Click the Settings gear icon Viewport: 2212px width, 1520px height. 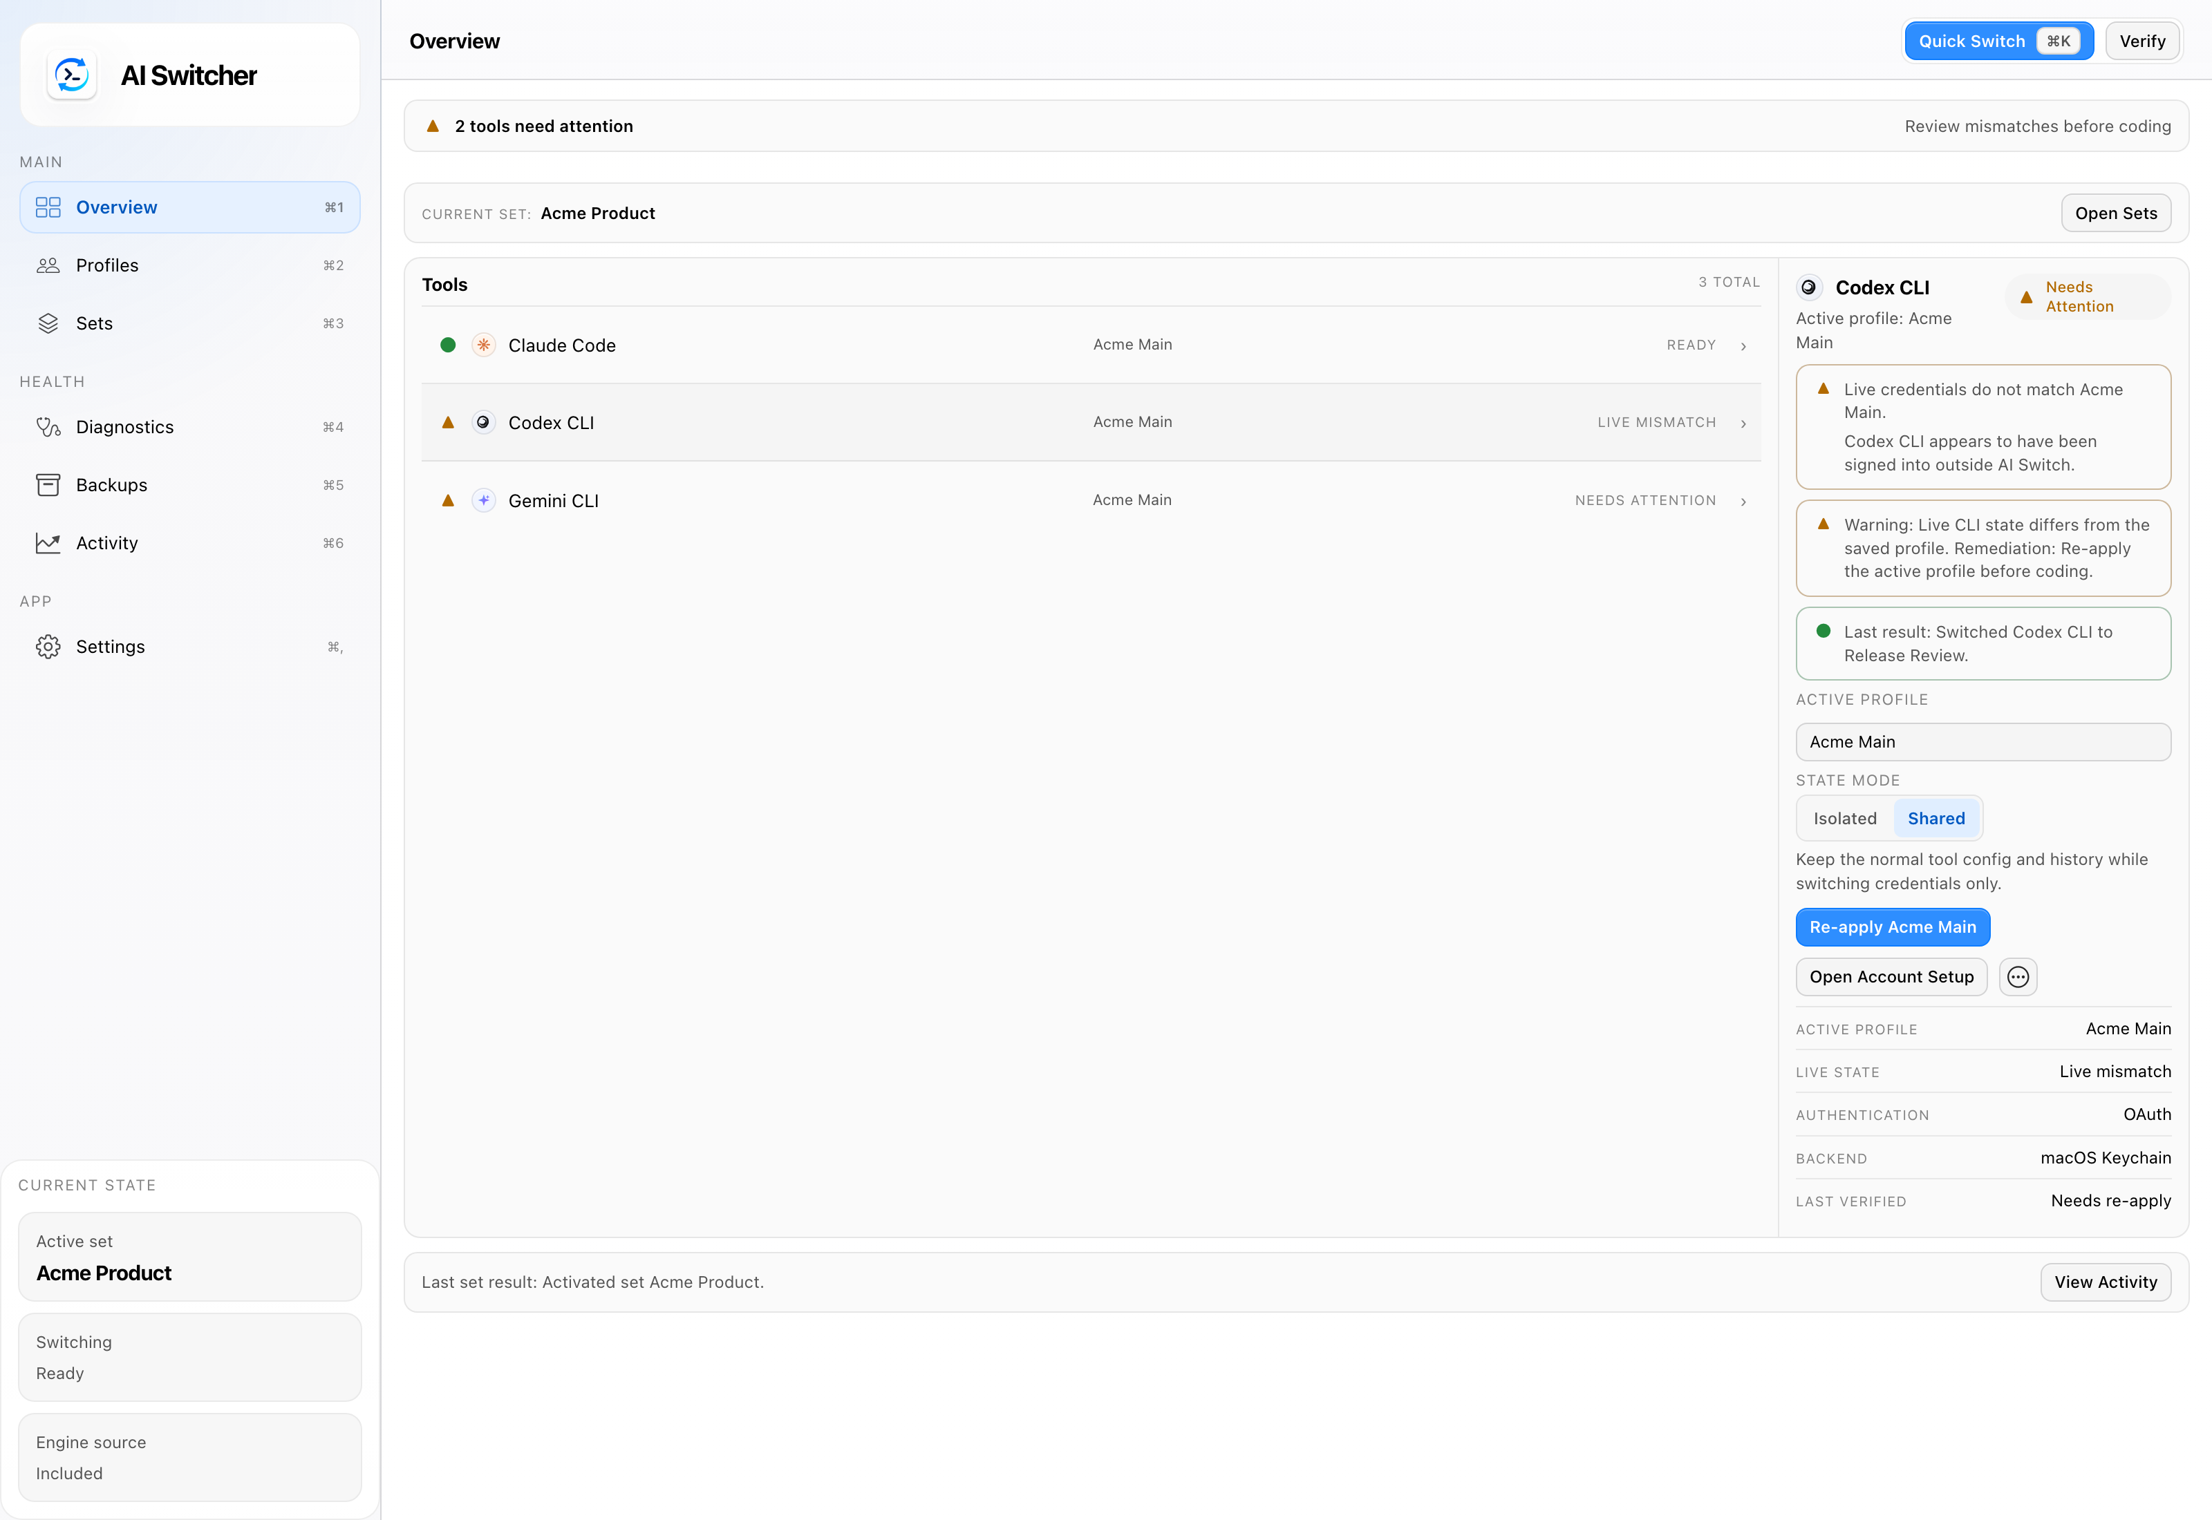pos(48,647)
